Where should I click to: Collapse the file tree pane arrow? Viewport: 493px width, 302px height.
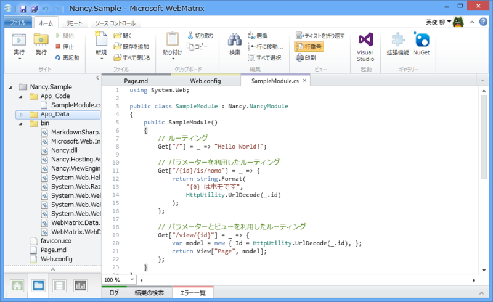tap(97, 78)
